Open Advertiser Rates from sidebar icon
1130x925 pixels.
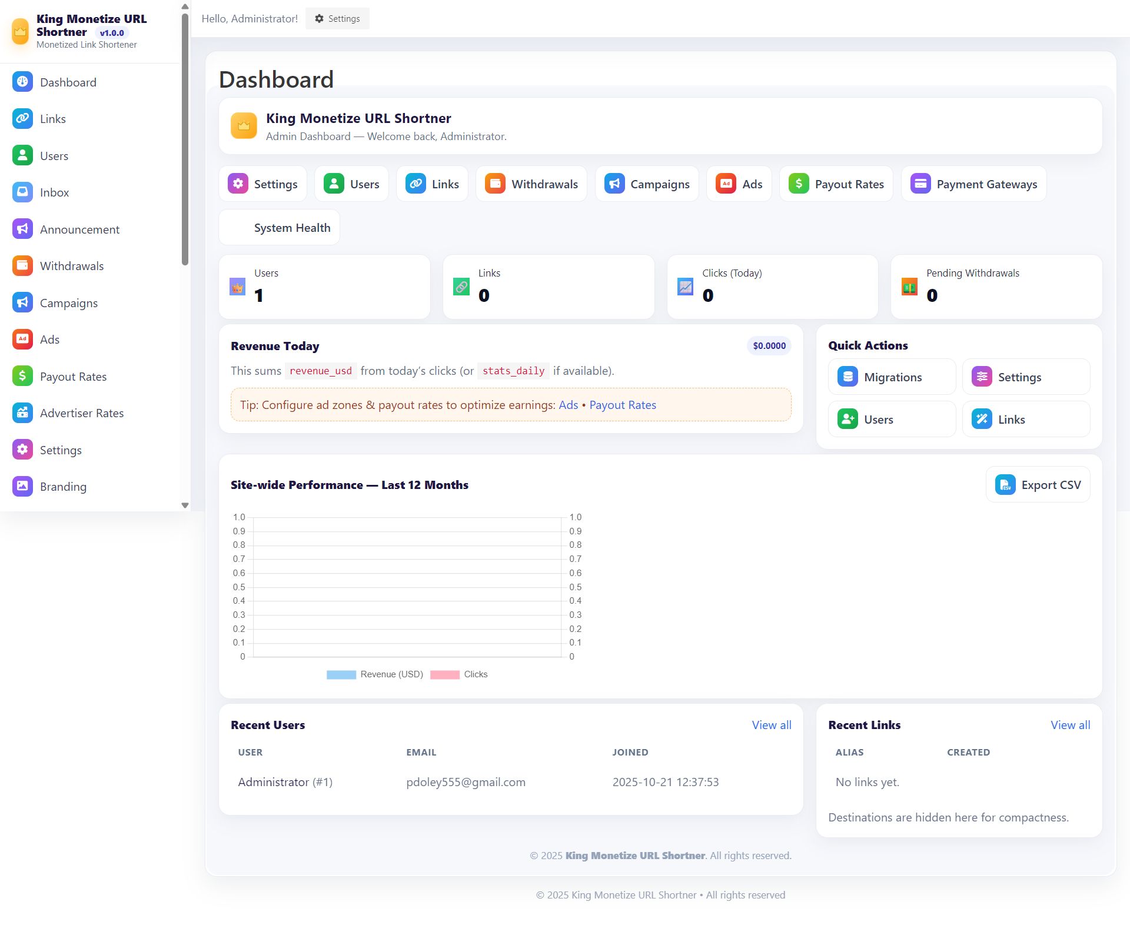[22, 413]
